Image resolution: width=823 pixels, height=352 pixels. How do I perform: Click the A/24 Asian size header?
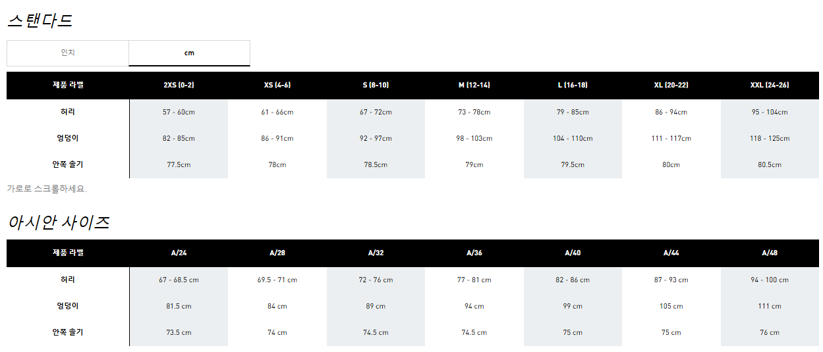[x=179, y=253]
